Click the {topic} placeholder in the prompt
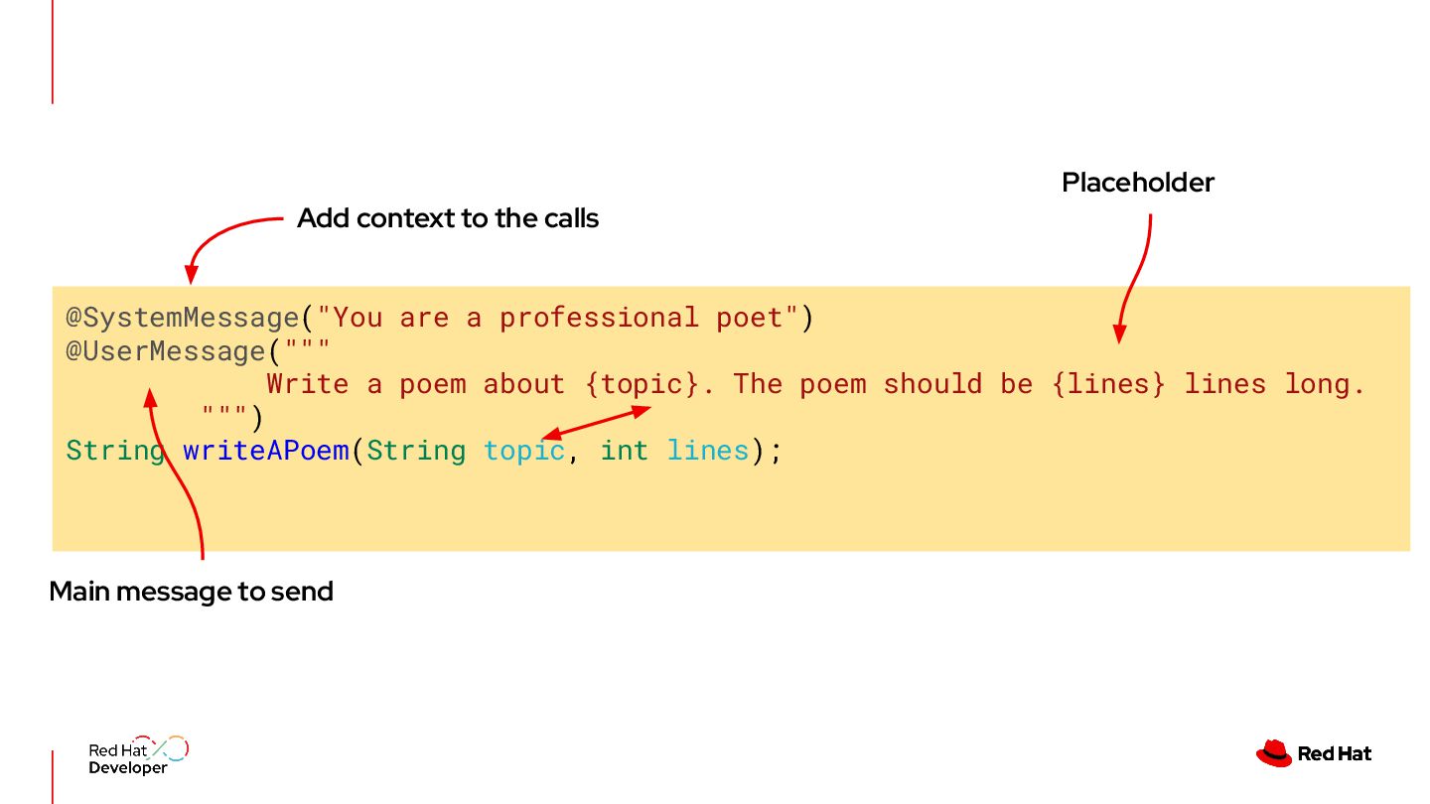The image size is (1430, 804). (x=642, y=384)
